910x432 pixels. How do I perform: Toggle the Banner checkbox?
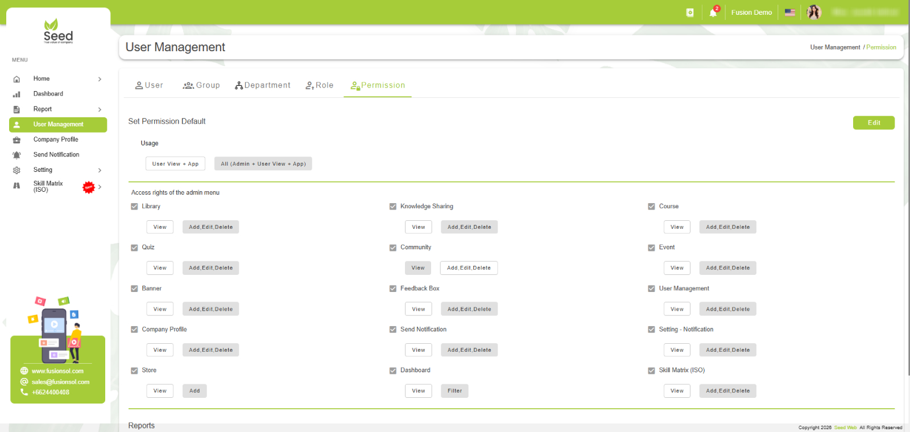(x=135, y=289)
